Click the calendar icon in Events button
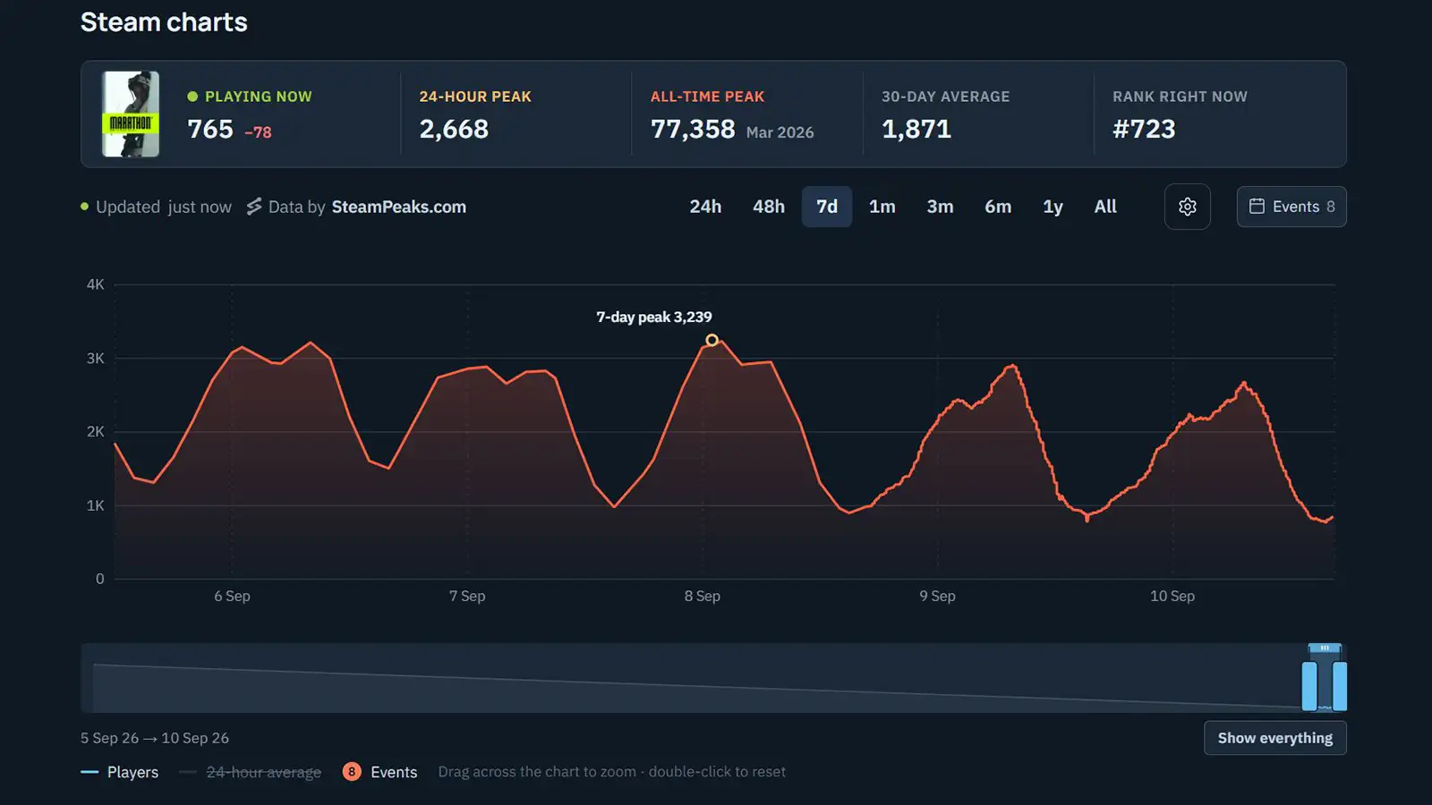Screen dimensions: 1432x805 pos(1257,207)
